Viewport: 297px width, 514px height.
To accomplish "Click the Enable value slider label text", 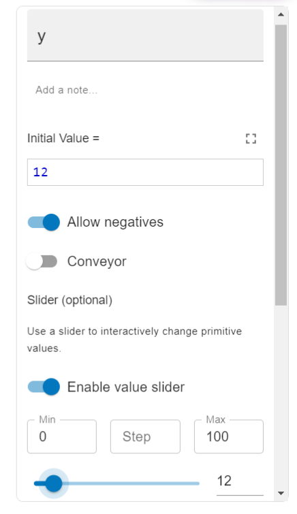I will click(126, 387).
